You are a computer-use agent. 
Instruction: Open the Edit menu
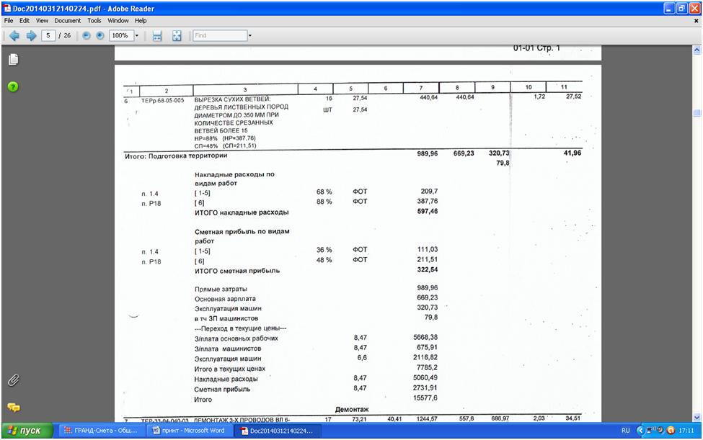pos(25,21)
